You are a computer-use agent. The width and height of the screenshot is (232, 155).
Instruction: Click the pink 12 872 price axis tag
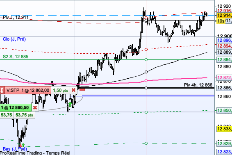224,77
